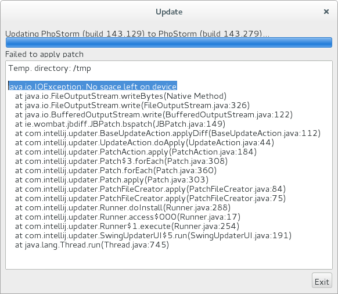
Task: Click the Patch$3.forEach(Patch.java:308) line
Action: [x=121, y=161]
